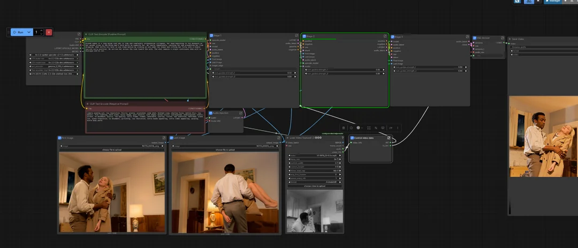The image size is (578, 248).
Task: Open the Manager button in top bar
Action: (x=552, y=2)
